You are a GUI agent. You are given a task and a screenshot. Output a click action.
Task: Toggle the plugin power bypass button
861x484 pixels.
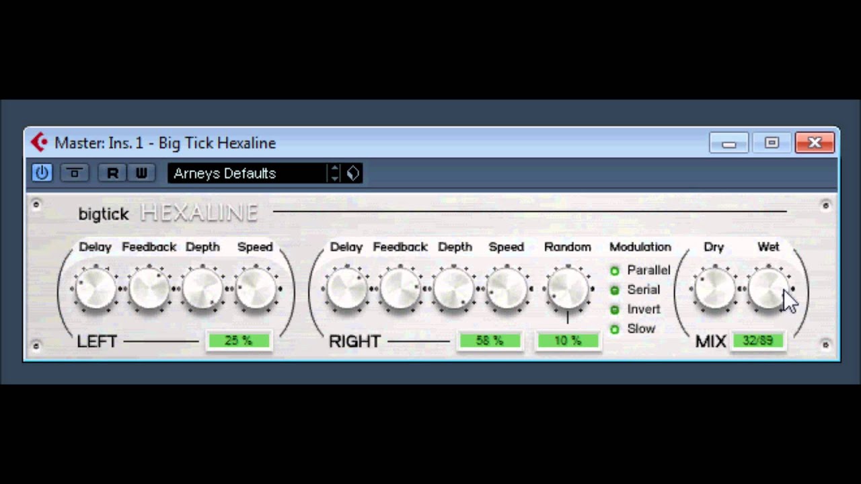pyautogui.click(x=42, y=173)
